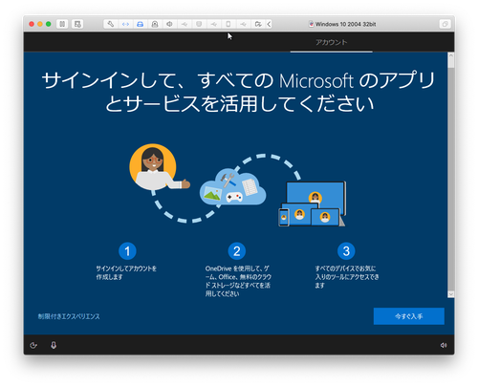Click the CD/DVD drive icon in toolbar
Image resolution: width=478 pixels, height=386 pixels.
(155, 24)
